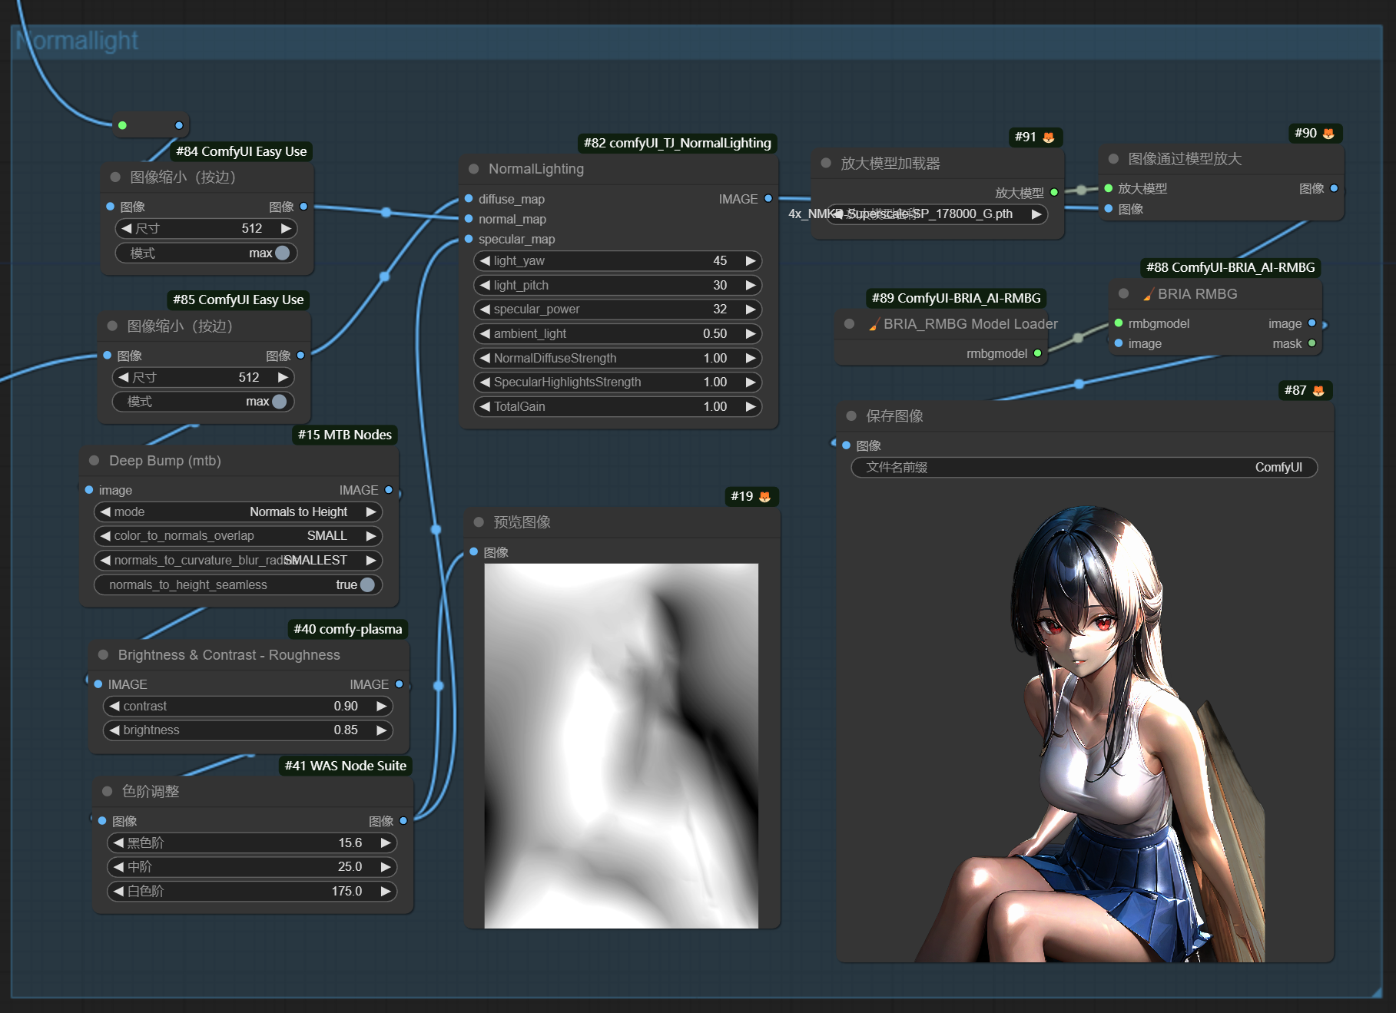The image size is (1396, 1013).
Task: Increase 尺寸 512 in node #84
Action: click(x=286, y=228)
